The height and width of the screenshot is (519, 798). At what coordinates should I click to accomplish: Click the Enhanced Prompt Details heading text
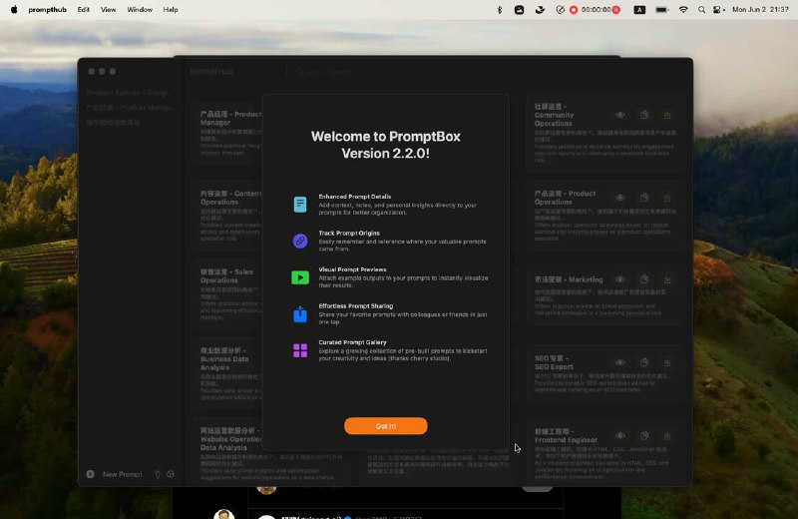click(355, 197)
